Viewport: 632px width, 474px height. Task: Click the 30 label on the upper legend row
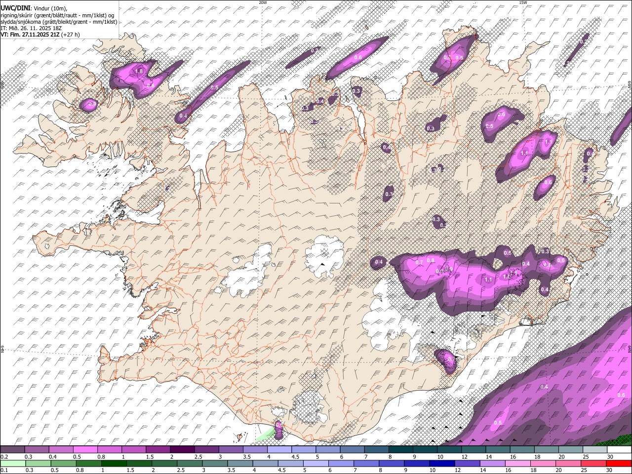point(610,457)
